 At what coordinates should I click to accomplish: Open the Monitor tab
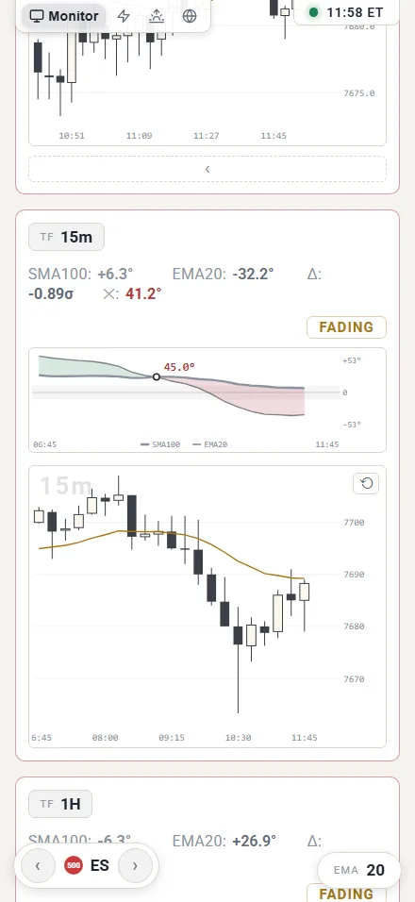click(x=64, y=15)
